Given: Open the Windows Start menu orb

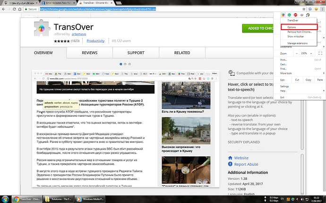Looking at the screenshot, I should point(5,199).
